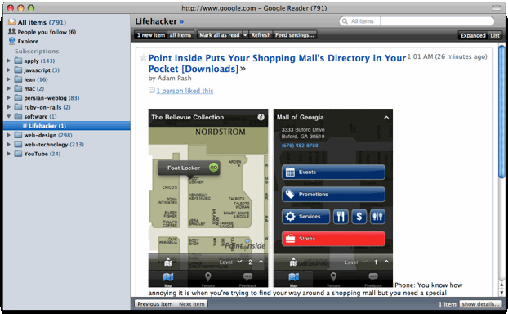The height and width of the screenshot is (314, 508).
Task: Select the Lifehacker subscription
Action: [67, 126]
